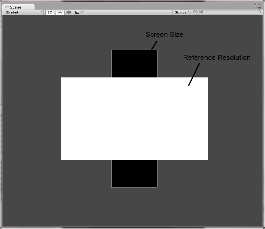Open the Scene panel options menu icon

click(259, 8)
